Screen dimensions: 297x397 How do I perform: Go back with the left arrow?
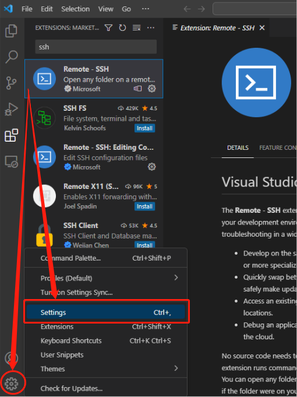pos(187,9)
